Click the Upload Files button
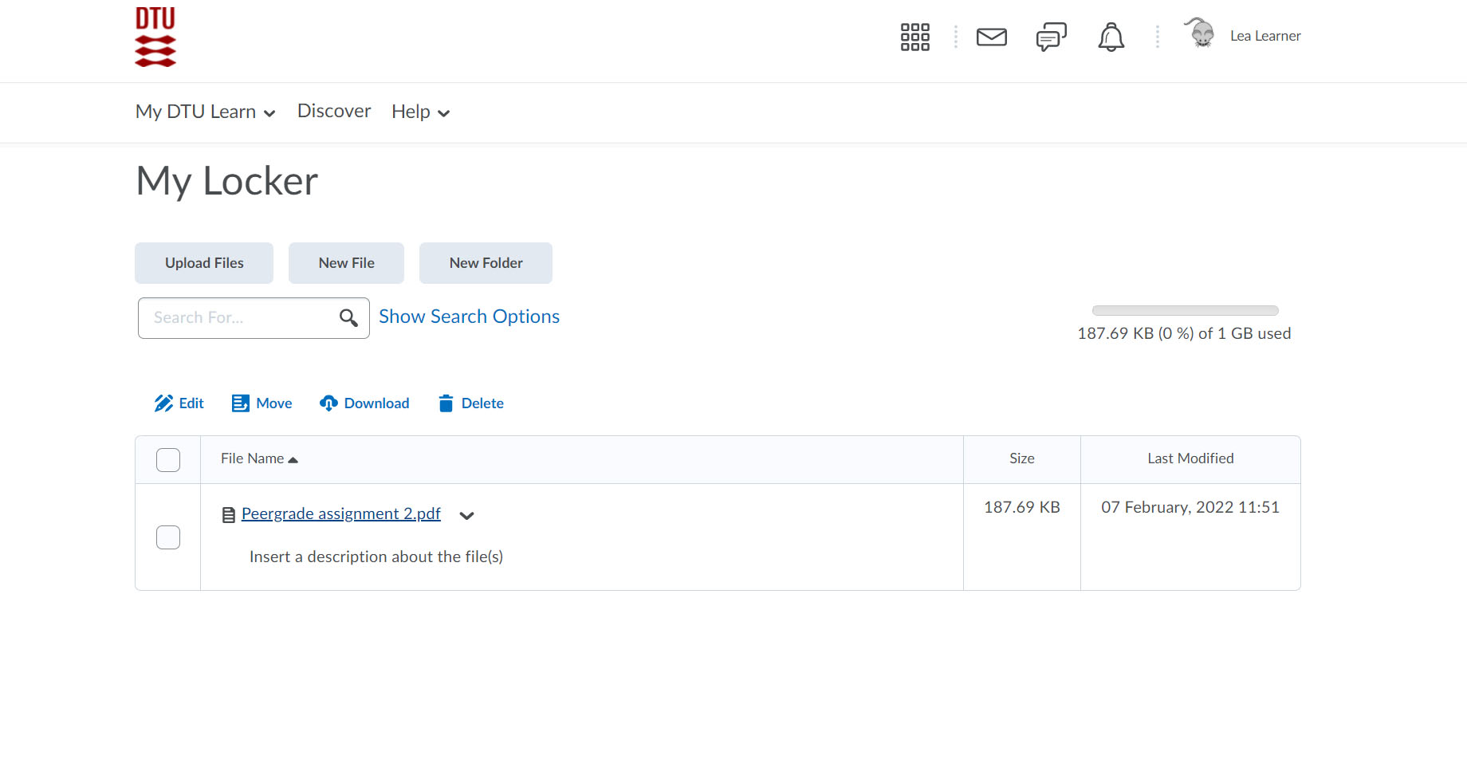 [204, 263]
